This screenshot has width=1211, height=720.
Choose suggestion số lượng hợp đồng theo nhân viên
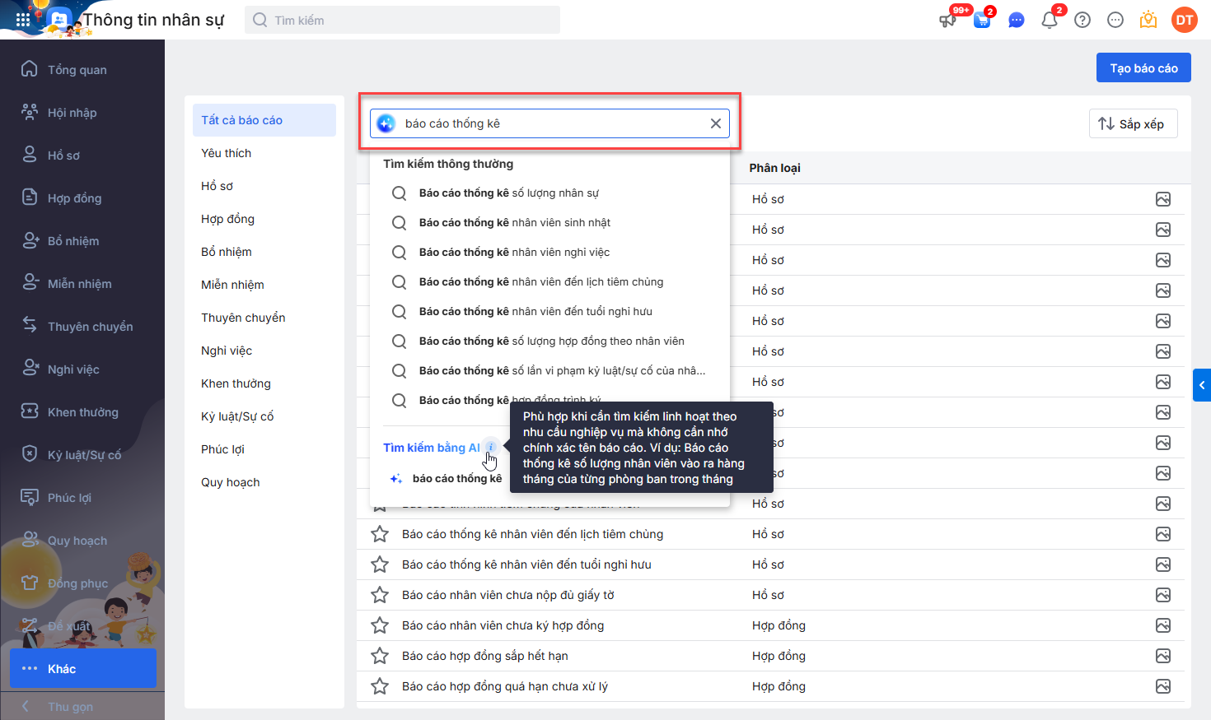(549, 341)
